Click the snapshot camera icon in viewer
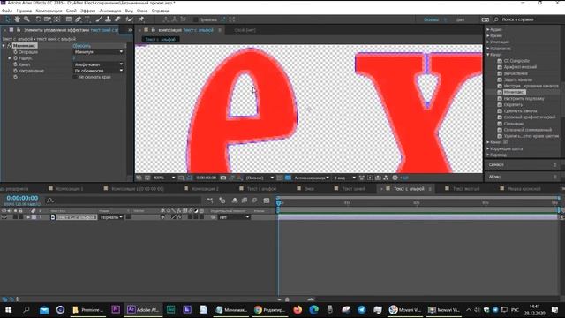This screenshot has height=318, width=565. point(223,178)
